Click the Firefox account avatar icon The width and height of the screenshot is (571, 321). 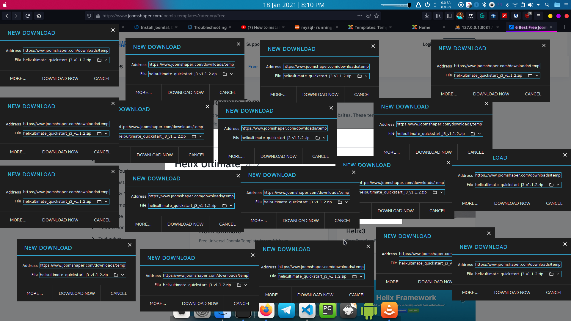pos(460,16)
